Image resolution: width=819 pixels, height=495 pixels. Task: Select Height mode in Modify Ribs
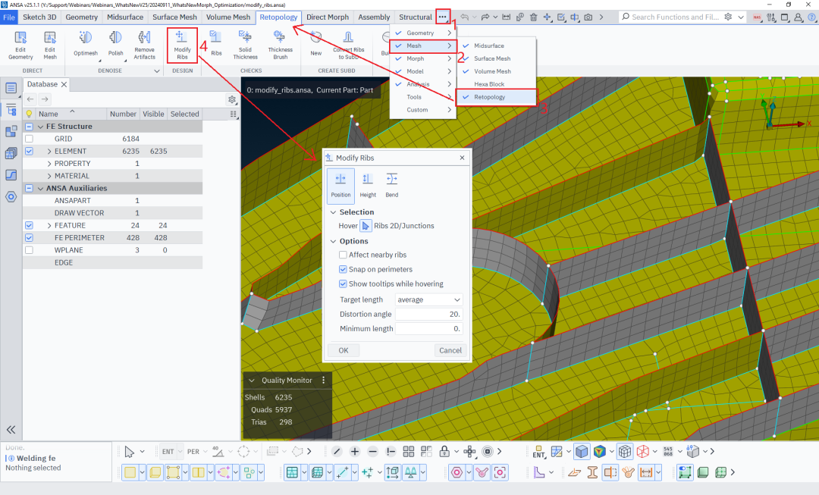pyautogui.click(x=368, y=186)
